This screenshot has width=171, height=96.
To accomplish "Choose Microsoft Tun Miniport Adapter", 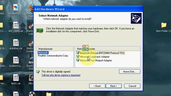I will 96,61.
